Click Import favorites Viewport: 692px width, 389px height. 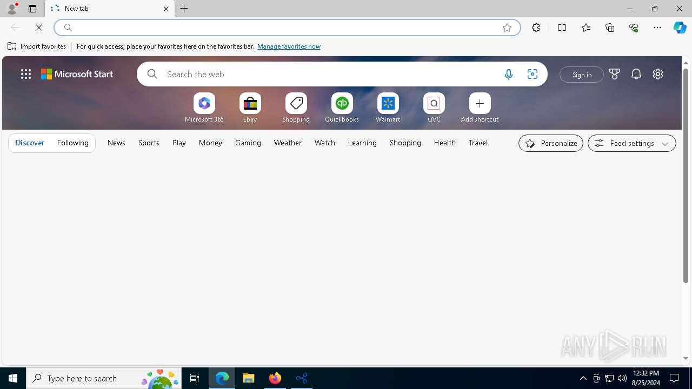point(37,46)
